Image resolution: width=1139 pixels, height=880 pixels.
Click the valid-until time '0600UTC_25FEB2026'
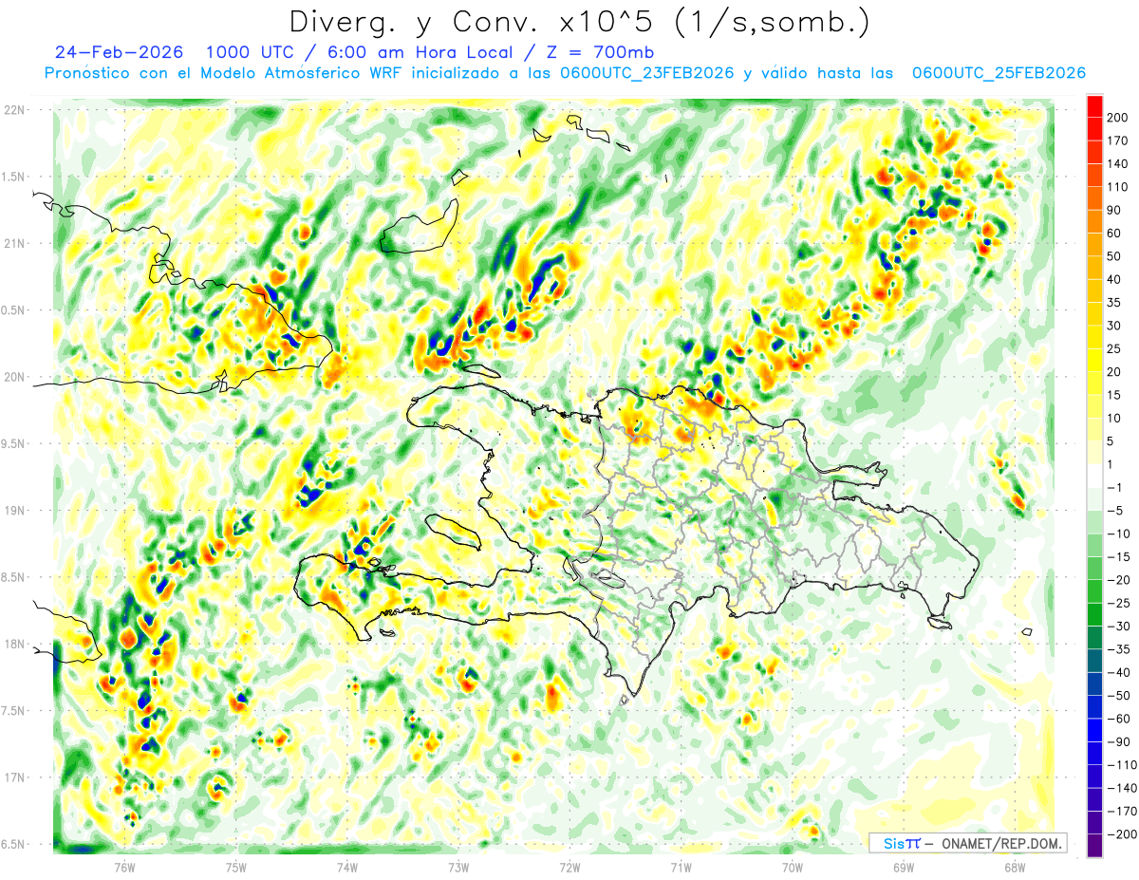999,73
